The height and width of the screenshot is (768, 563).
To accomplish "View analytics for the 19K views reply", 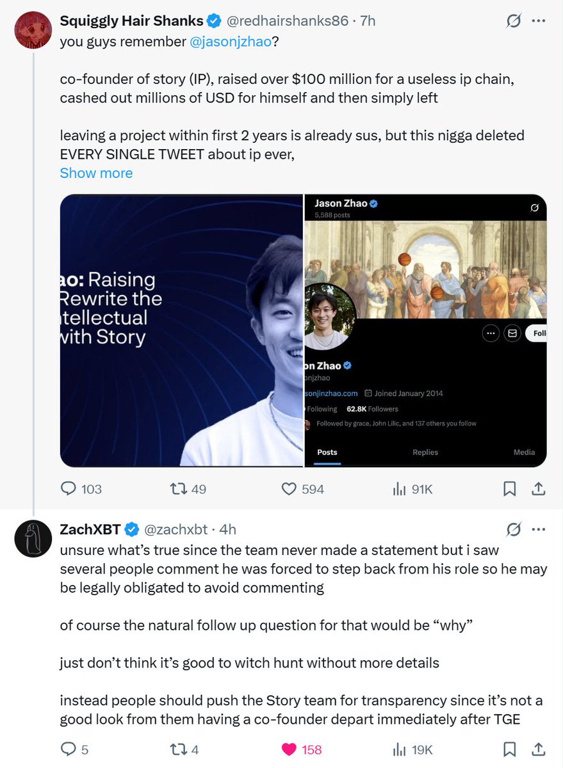I will [400, 749].
